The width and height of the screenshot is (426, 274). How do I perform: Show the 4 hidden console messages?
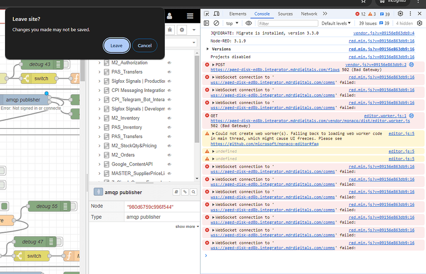(404, 23)
